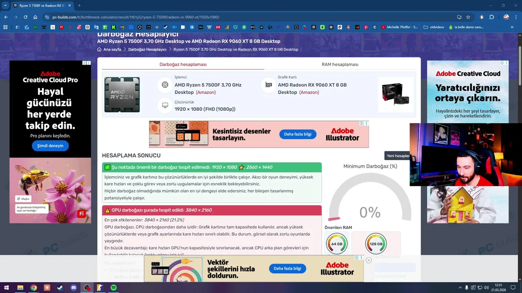Open Spotify from the taskbar
The height and width of the screenshot is (293, 522).
114,288
